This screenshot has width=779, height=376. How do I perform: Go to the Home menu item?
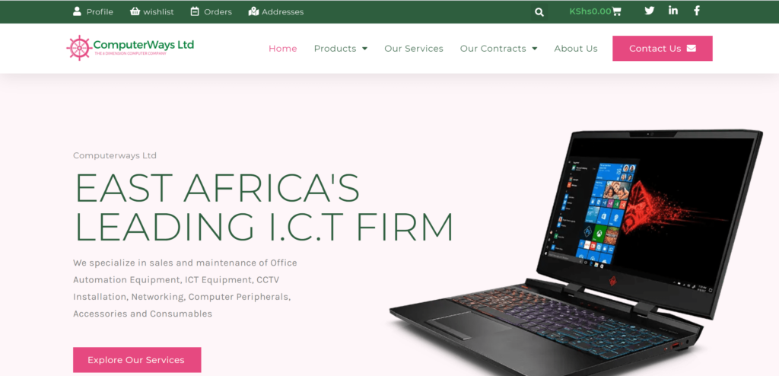point(283,49)
